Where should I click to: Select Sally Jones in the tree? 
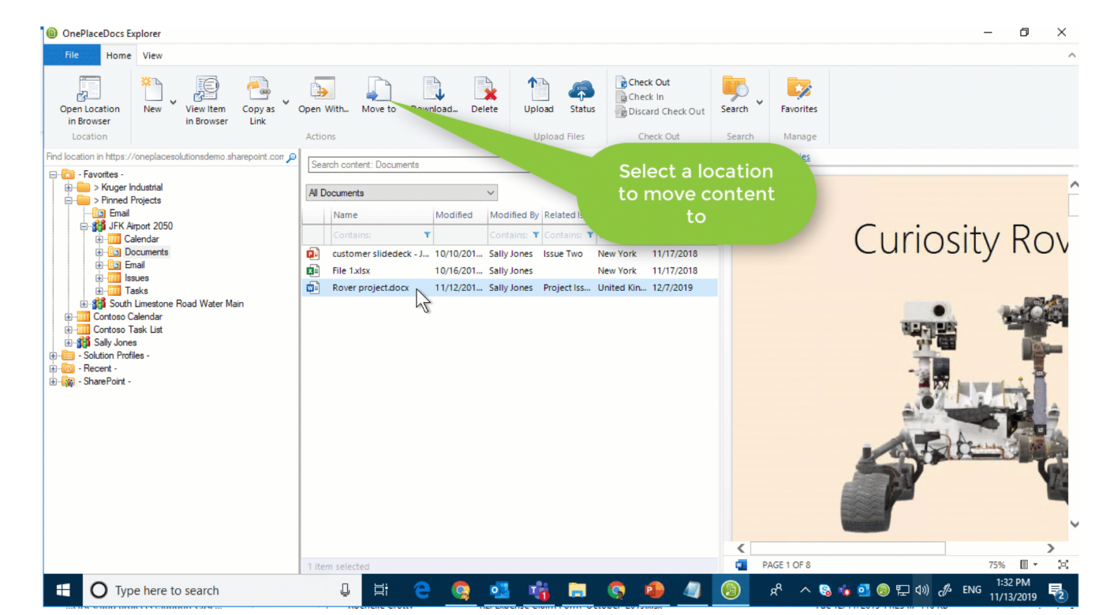pos(115,343)
